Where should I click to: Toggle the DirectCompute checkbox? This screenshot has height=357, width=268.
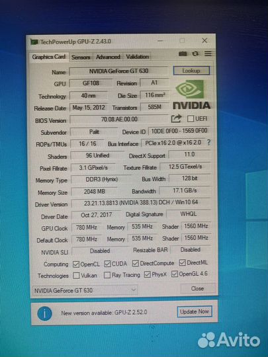(136, 263)
